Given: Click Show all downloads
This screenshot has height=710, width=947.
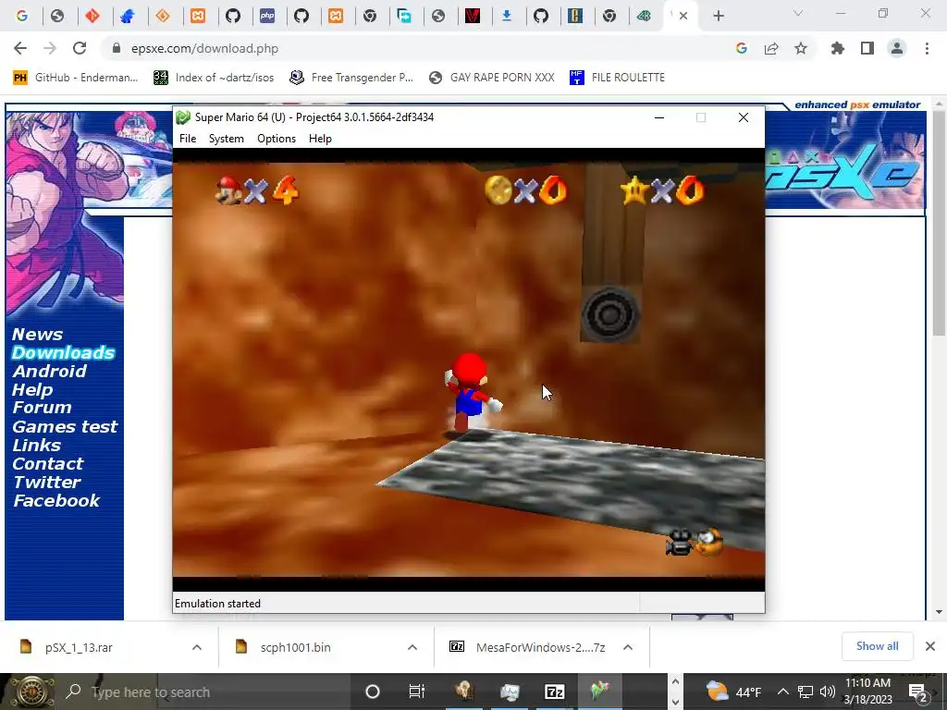Looking at the screenshot, I should coord(877,646).
